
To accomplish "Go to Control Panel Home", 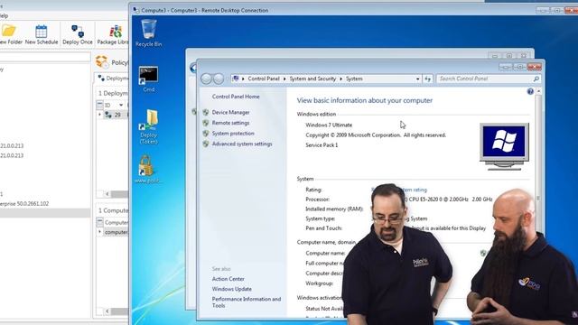I will coord(236,97).
